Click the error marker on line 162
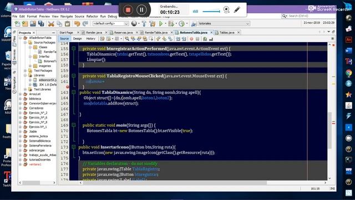The width and height of the screenshot is (355, 200). click(68, 87)
